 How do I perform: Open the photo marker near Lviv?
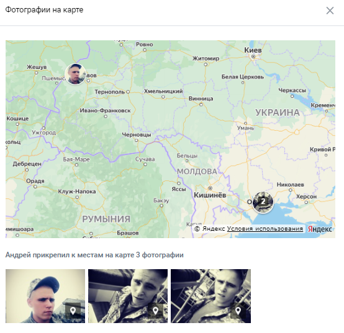(x=75, y=74)
